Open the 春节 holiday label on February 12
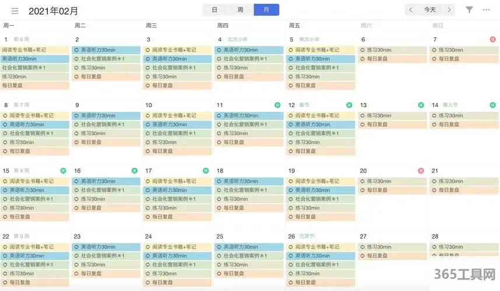Image resolution: width=500 pixels, height=291 pixels. [304, 105]
